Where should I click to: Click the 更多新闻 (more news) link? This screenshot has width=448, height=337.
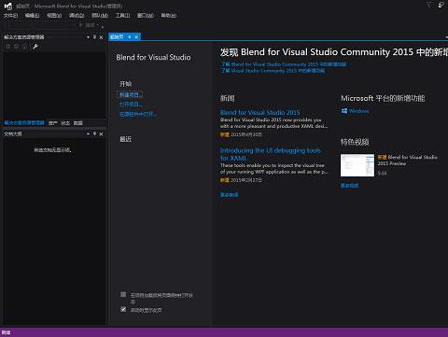230,194
